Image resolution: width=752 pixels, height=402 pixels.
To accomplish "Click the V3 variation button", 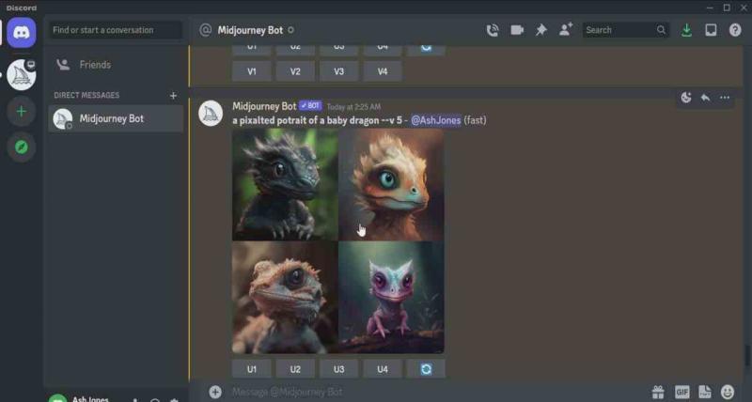I will point(338,71).
